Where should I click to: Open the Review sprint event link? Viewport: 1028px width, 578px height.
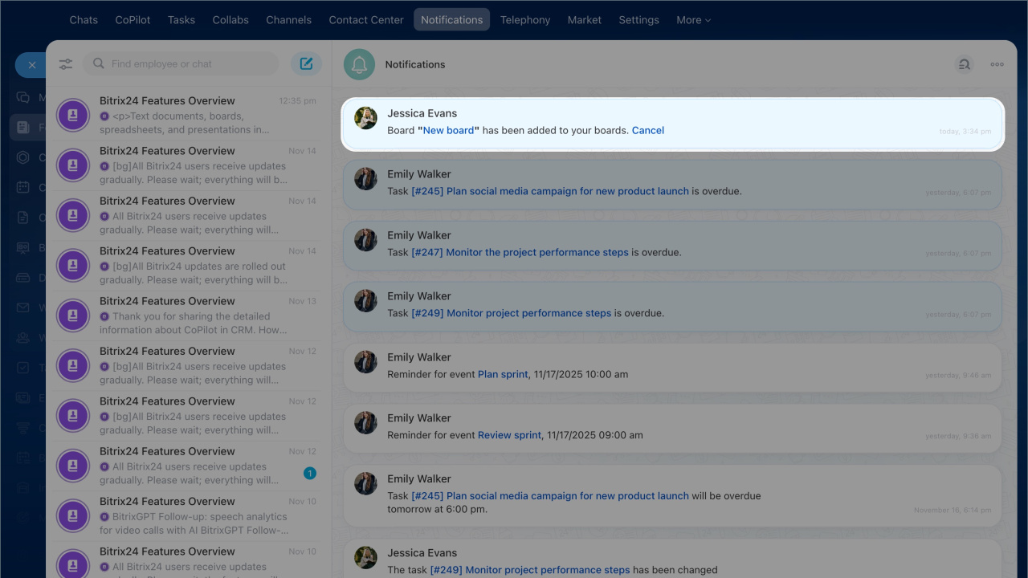[509, 435]
